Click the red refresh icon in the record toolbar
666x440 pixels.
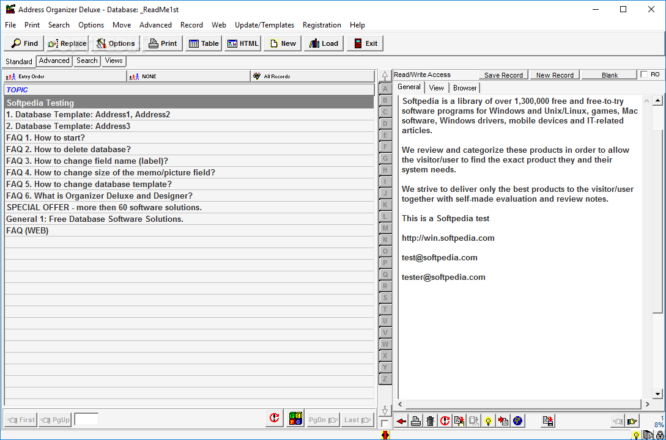click(x=445, y=421)
